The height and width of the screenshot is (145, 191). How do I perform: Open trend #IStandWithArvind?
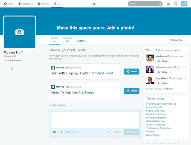155,121
